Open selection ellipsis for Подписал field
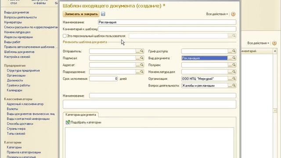The width and height of the screenshot is (281, 158). point(137,58)
